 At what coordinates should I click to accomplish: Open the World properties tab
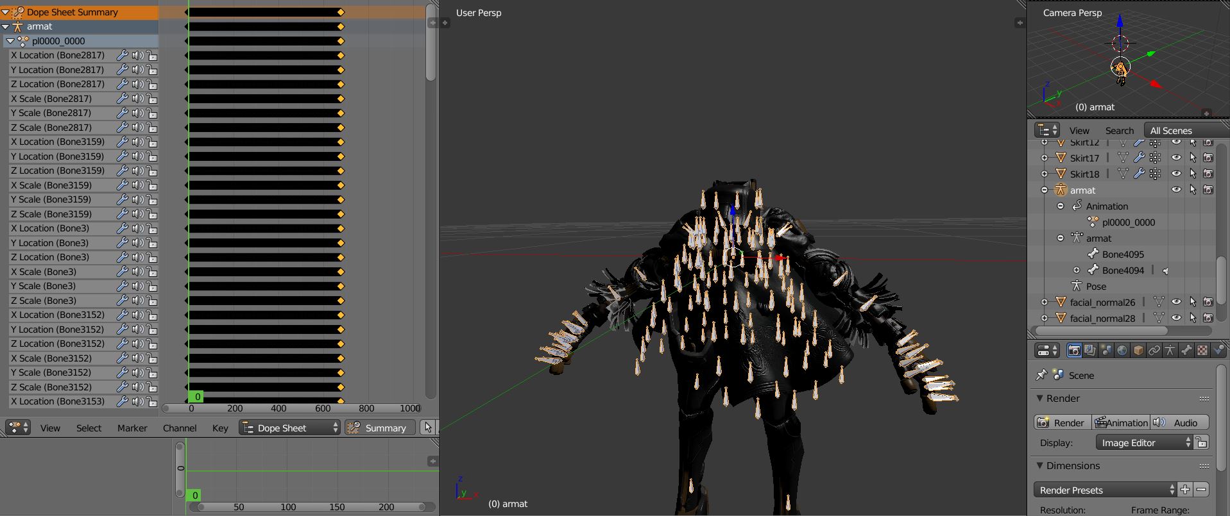click(1122, 350)
